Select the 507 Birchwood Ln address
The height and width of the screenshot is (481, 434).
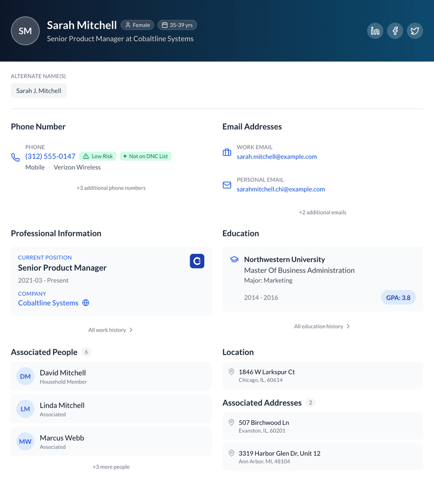click(x=323, y=426)
